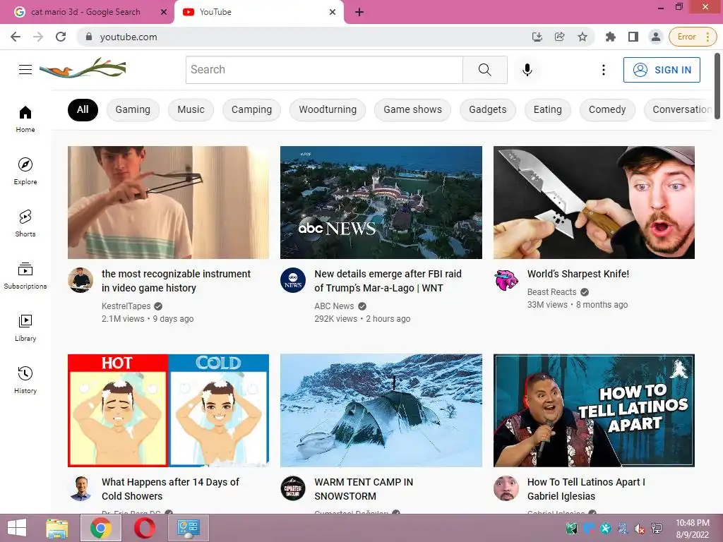Select the Game shows filter chip
Image resolution: width=723 pixels, height=542 pixels.
[x=412, y=109]
